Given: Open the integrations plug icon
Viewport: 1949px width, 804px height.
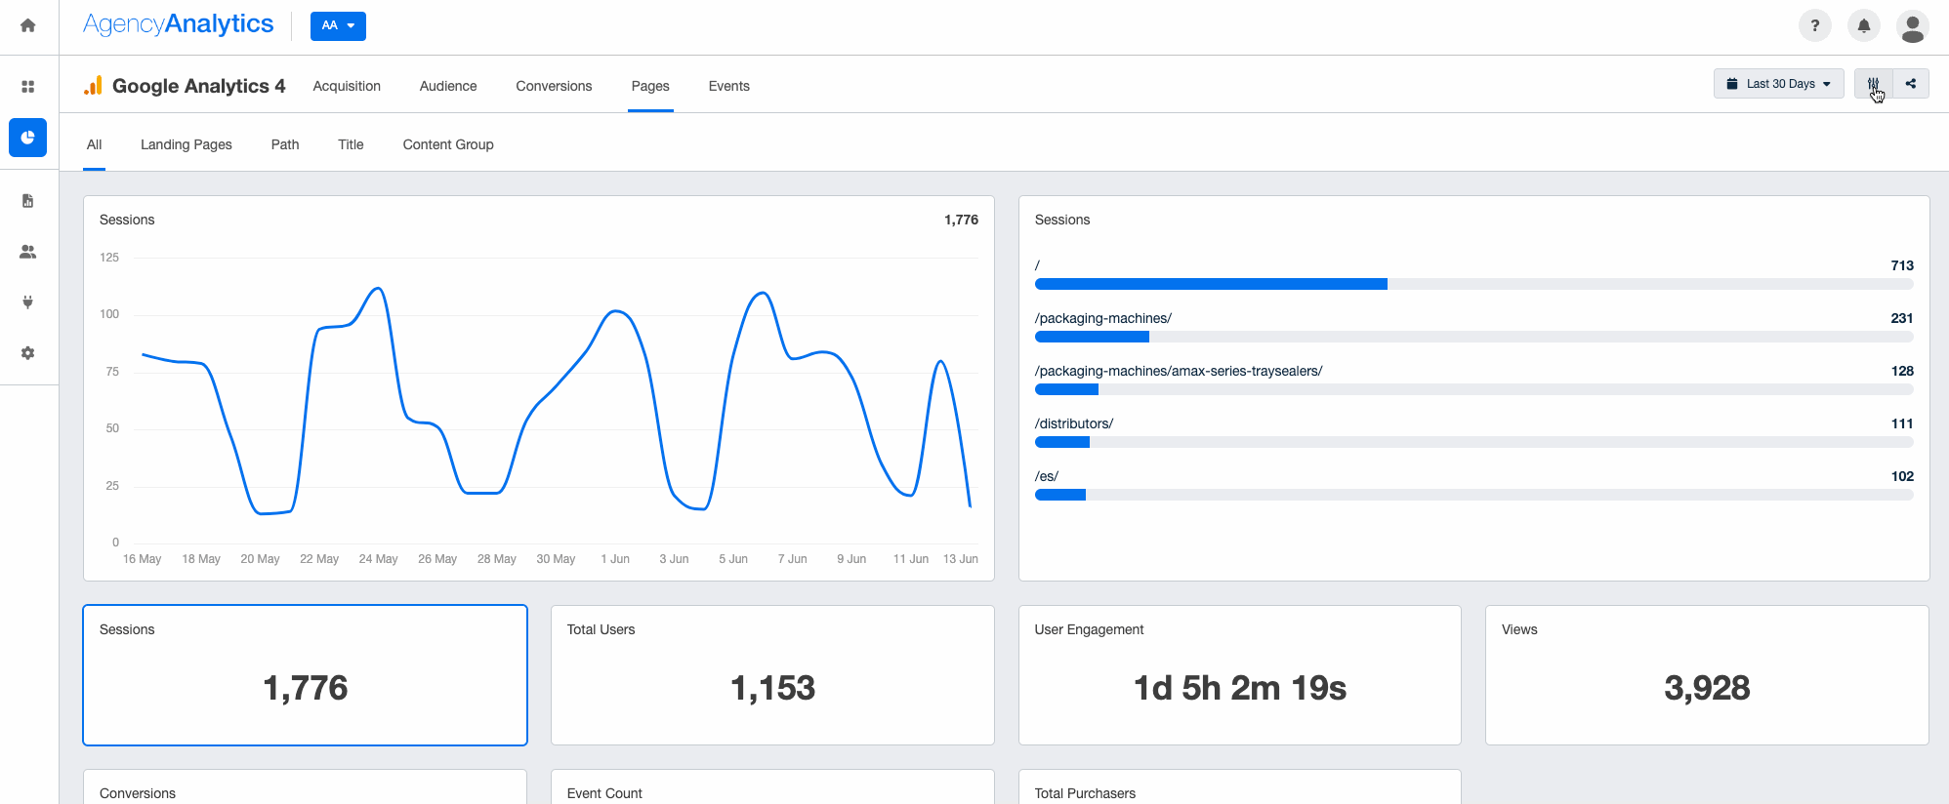Looking at the screenshot, I should click(x=28, y=302).
